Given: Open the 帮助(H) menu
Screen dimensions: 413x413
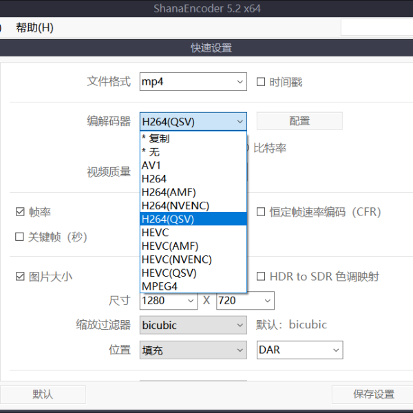Looking at the screenshot, I should [34, 28].
